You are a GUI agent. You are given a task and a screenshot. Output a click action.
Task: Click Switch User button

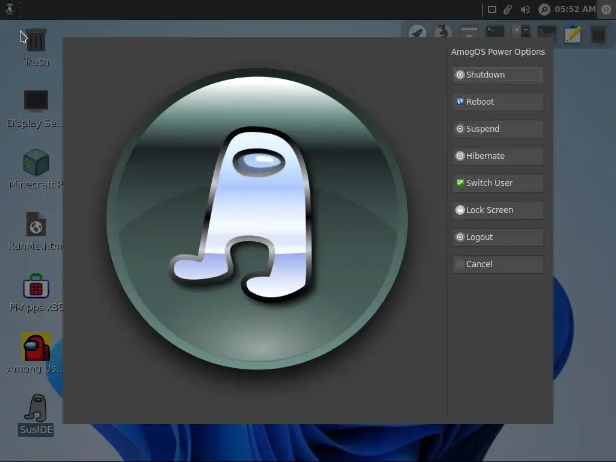click(497, 183)
